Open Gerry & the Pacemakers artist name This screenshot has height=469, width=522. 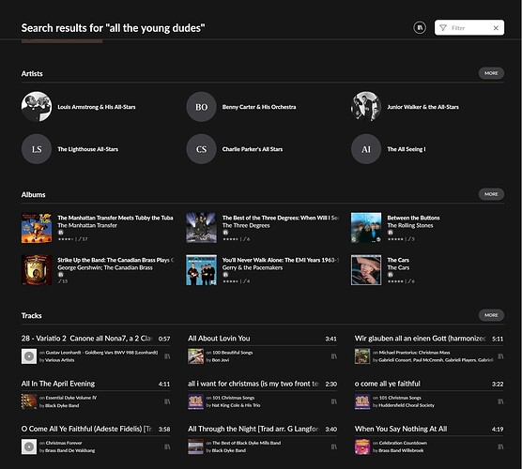[x=253, y=267]
